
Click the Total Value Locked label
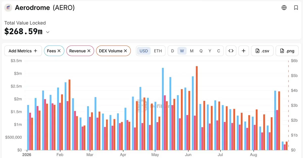(x=25, y=23)
